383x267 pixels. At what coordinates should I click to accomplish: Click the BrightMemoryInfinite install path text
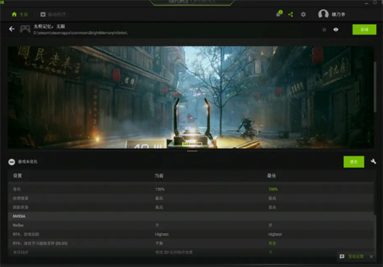[80, 33]
